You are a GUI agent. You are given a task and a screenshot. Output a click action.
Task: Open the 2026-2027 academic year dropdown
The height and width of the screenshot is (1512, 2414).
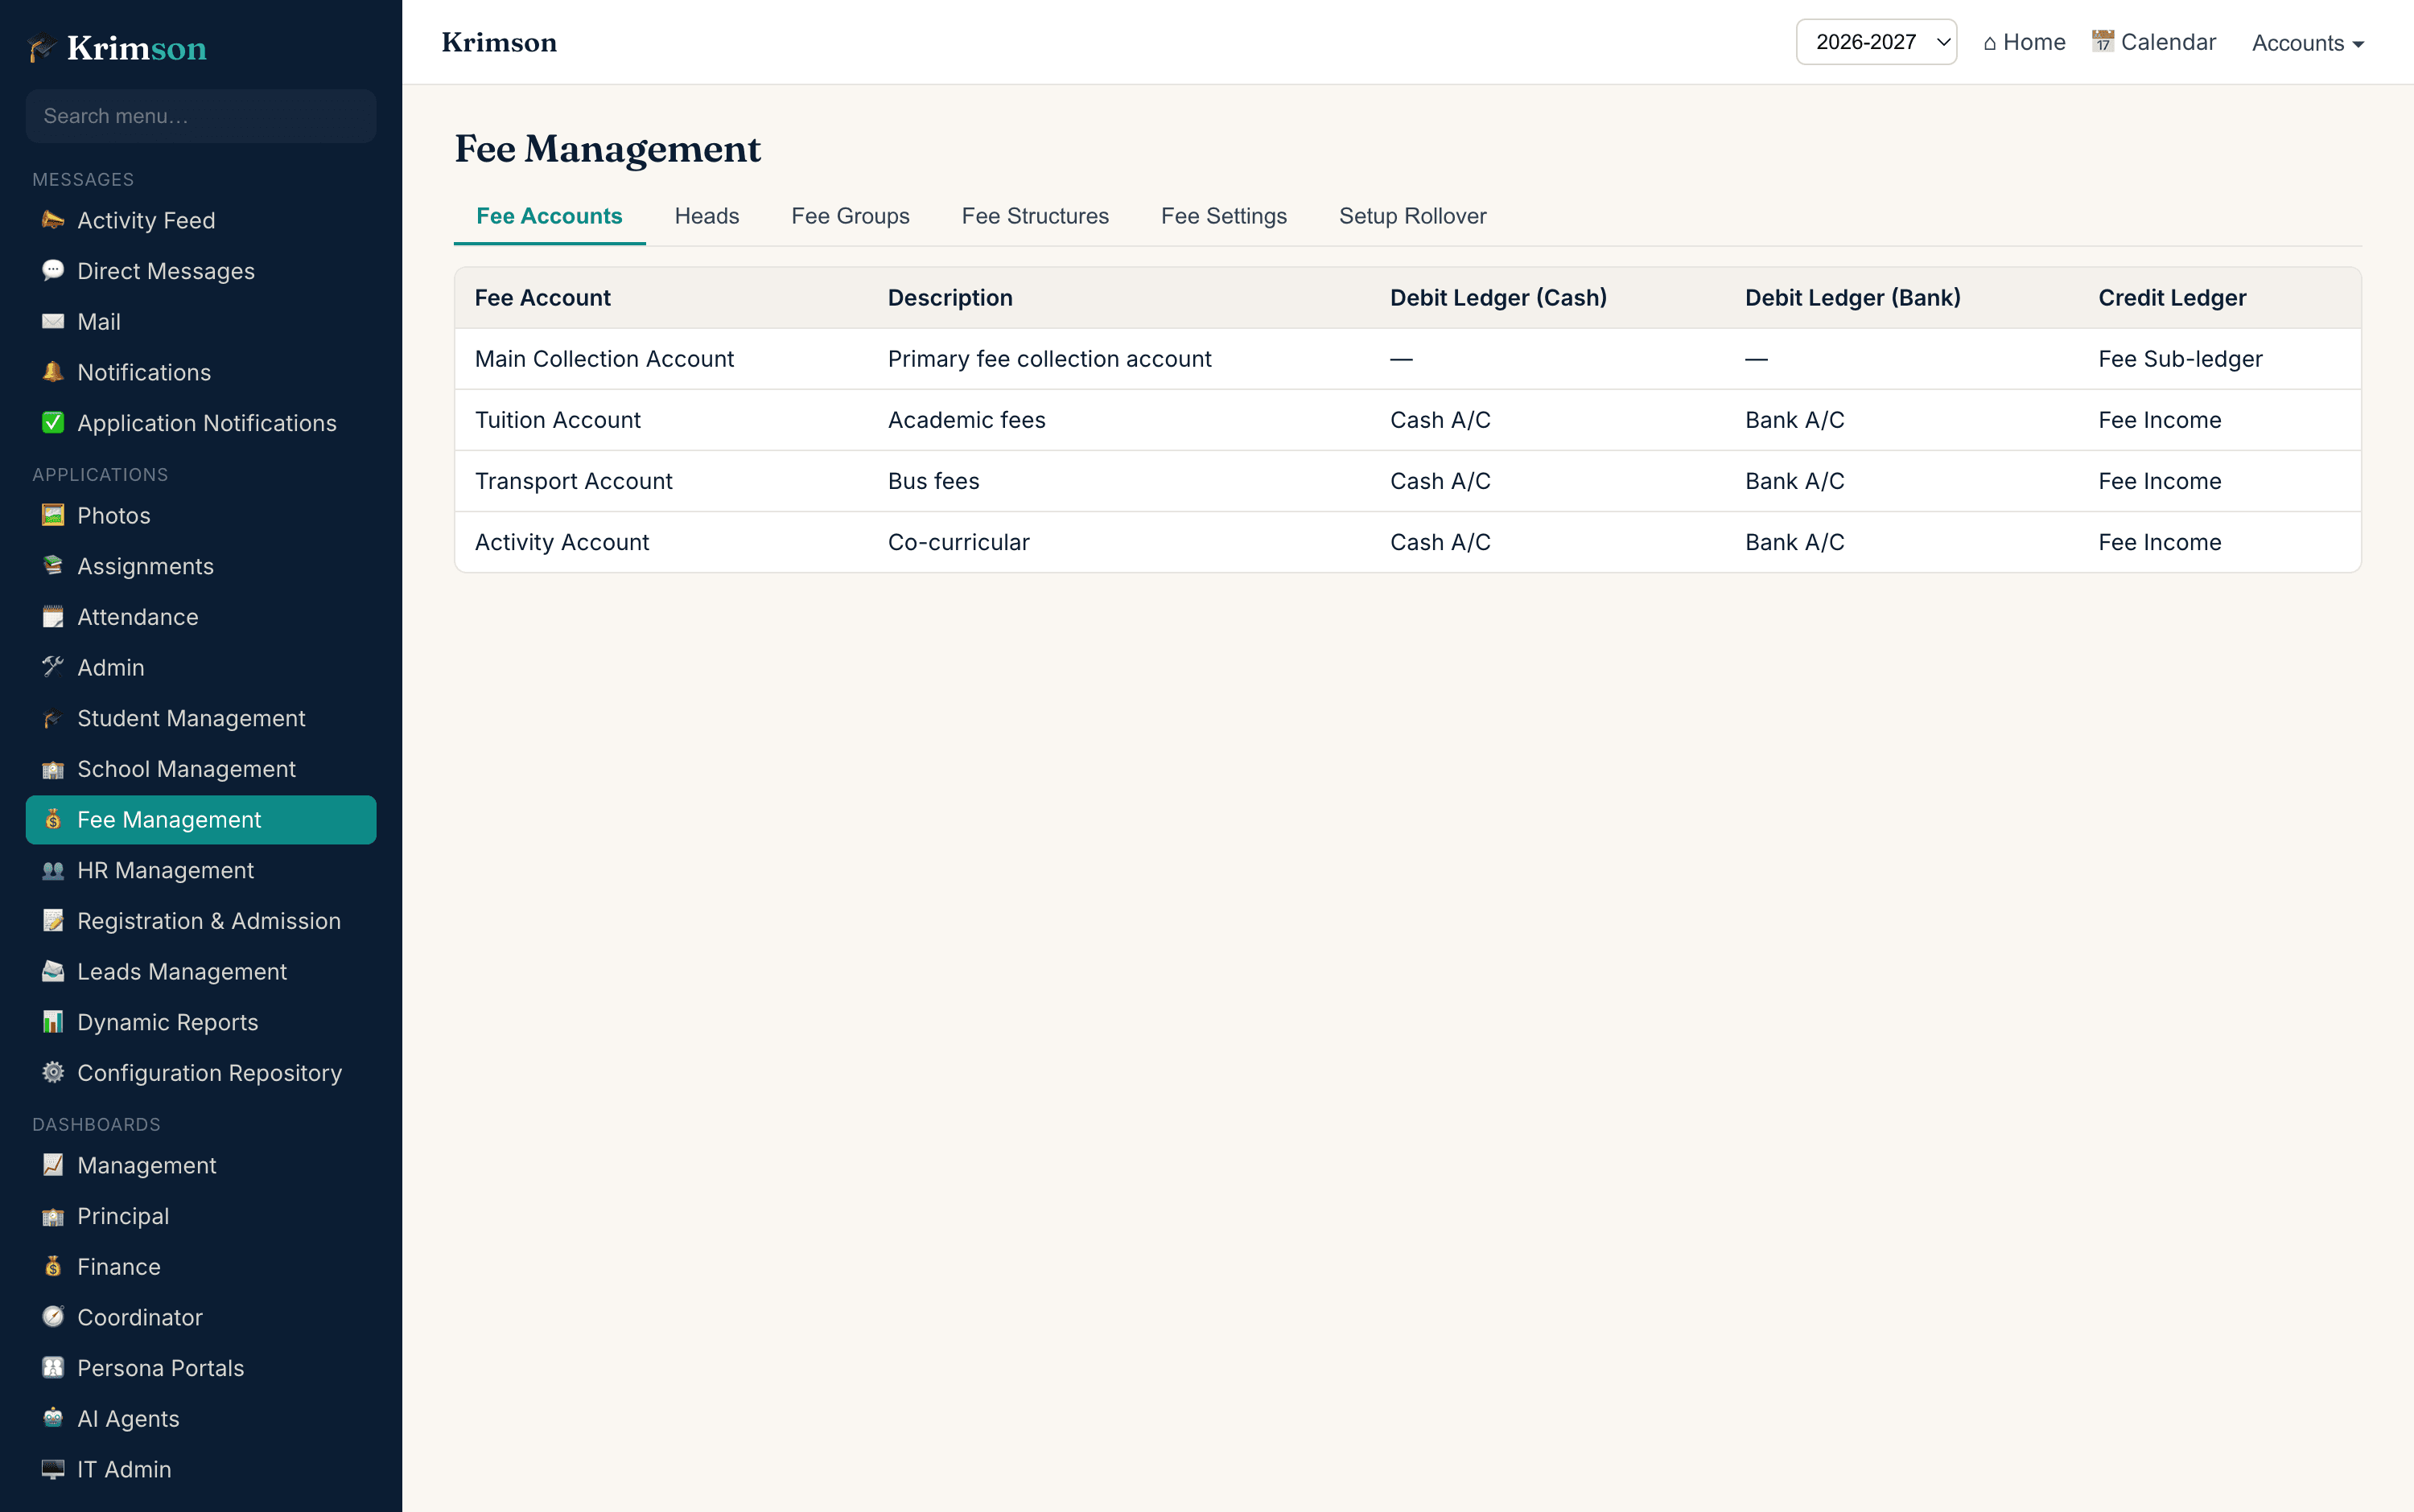pyautogui.click(x=1876, y=42)
